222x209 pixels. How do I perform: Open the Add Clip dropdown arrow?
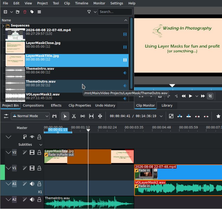coord(12,12)
